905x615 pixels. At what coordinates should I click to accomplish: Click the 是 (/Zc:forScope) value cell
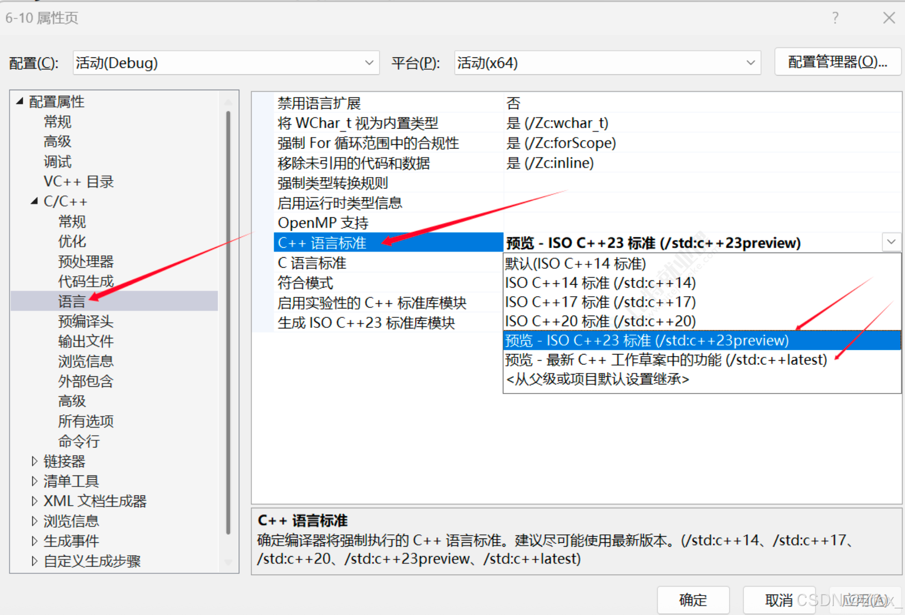click(703, 143)
